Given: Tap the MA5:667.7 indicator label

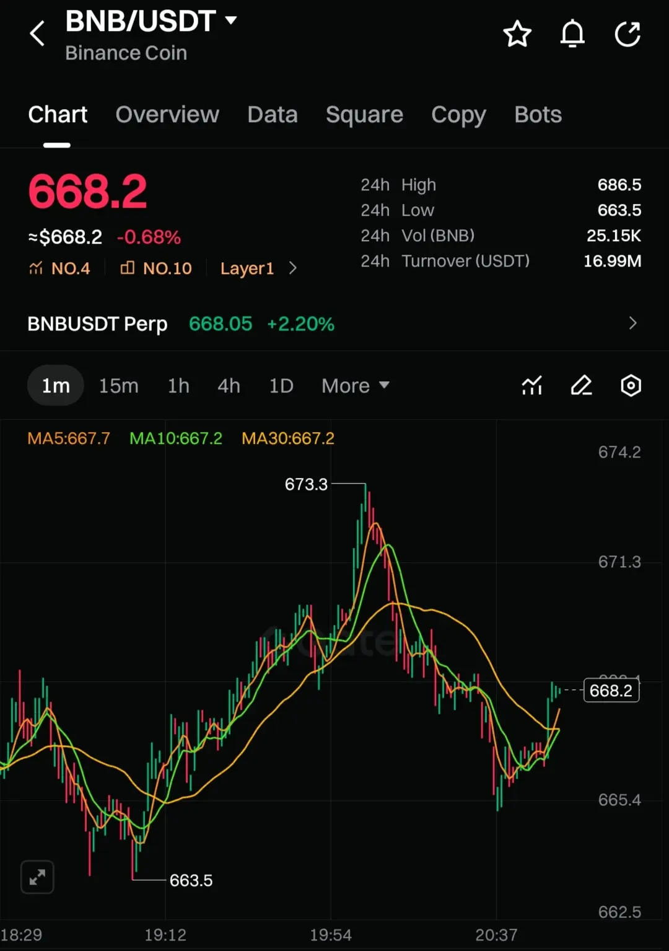Looking at the screenshot, I should click(69, 438).
